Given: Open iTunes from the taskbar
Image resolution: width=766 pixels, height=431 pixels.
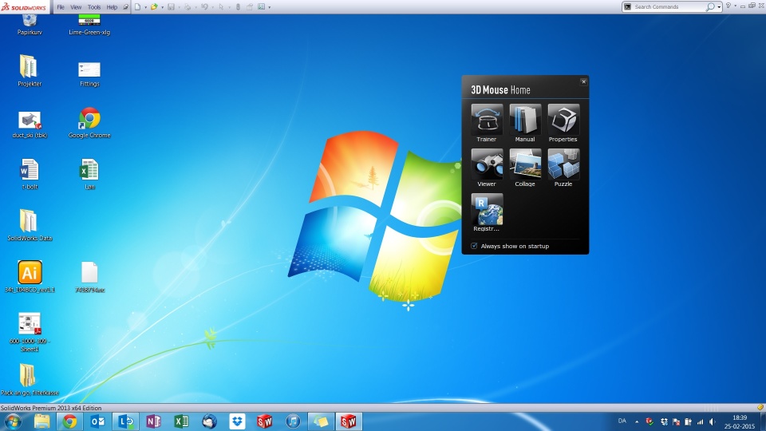Looking at the screenshot, I should [x=293, y=421].
